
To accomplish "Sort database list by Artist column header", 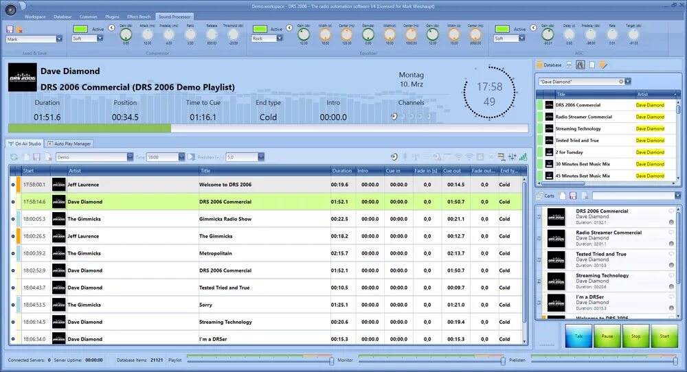I will tap(656, 94).
